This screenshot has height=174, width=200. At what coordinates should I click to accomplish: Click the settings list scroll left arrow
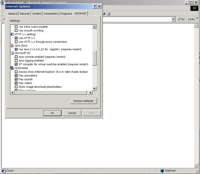(12, 93)
